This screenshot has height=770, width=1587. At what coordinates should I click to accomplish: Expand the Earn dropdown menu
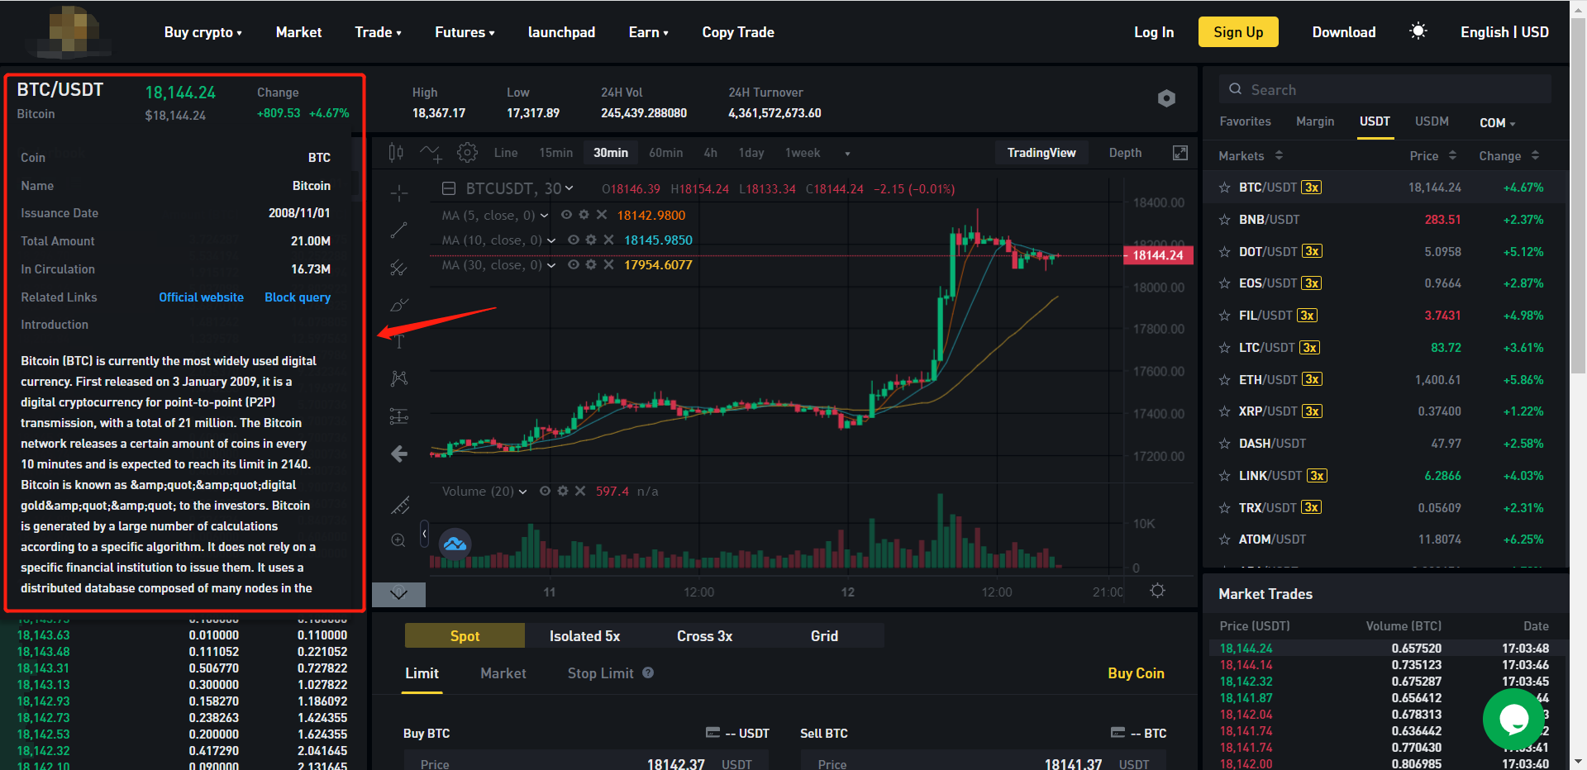click(x=648, y=32)
